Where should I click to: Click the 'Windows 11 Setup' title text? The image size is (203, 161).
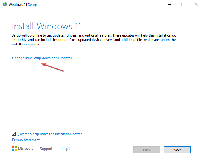pyautogui.click(x=23, y=5)
